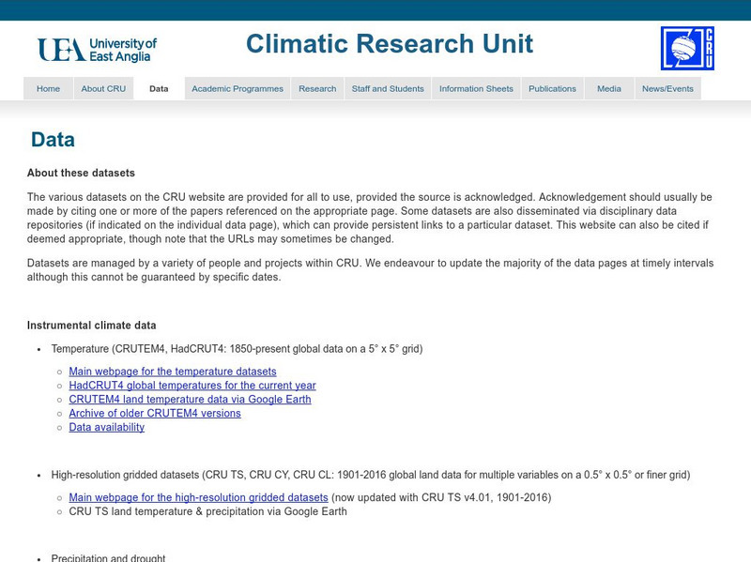Open CRUTEM4 land temperature via Google Earth
Viewport: 751px width, 562px height.
[x=191, y=399]
